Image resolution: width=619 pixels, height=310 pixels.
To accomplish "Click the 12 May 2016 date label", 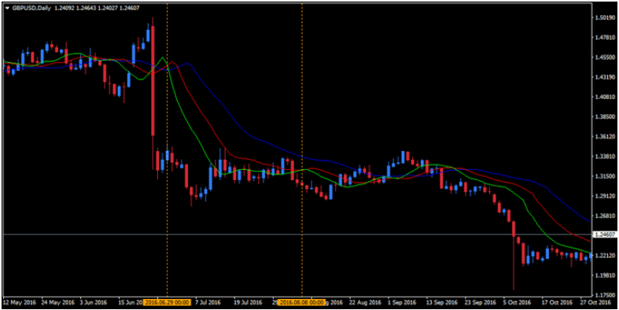I will point(20,303).
